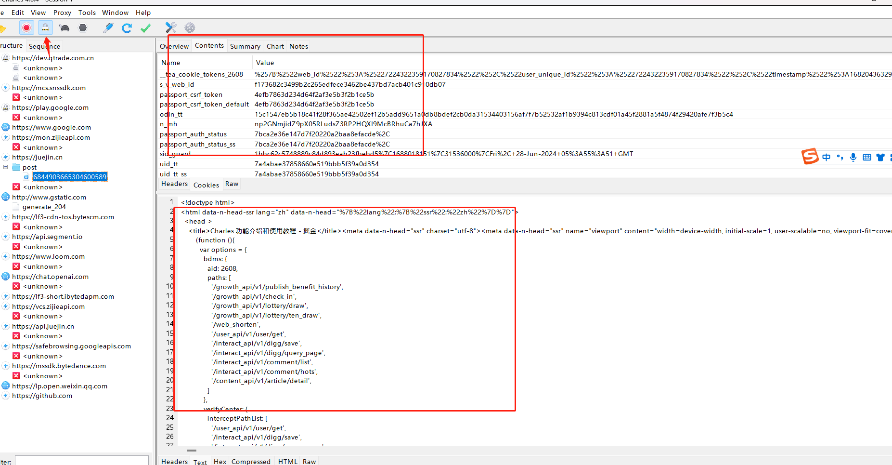Click the globe icon beside https://lp.open.weixin.qq.com
This screenshot has height=465, width=892.
tap(6, 386)
